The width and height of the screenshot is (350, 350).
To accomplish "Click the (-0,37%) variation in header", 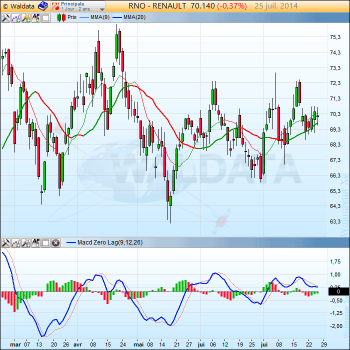I will click(x=232, y=6).
